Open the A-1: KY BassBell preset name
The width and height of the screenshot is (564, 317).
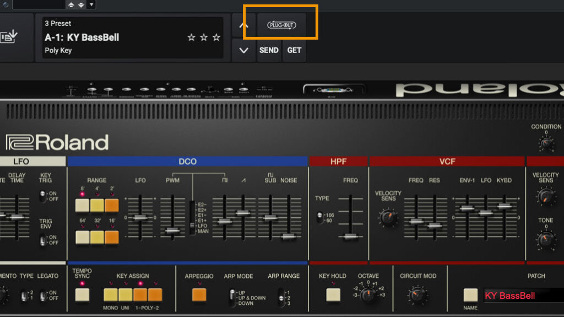click(x=82, y=37)
